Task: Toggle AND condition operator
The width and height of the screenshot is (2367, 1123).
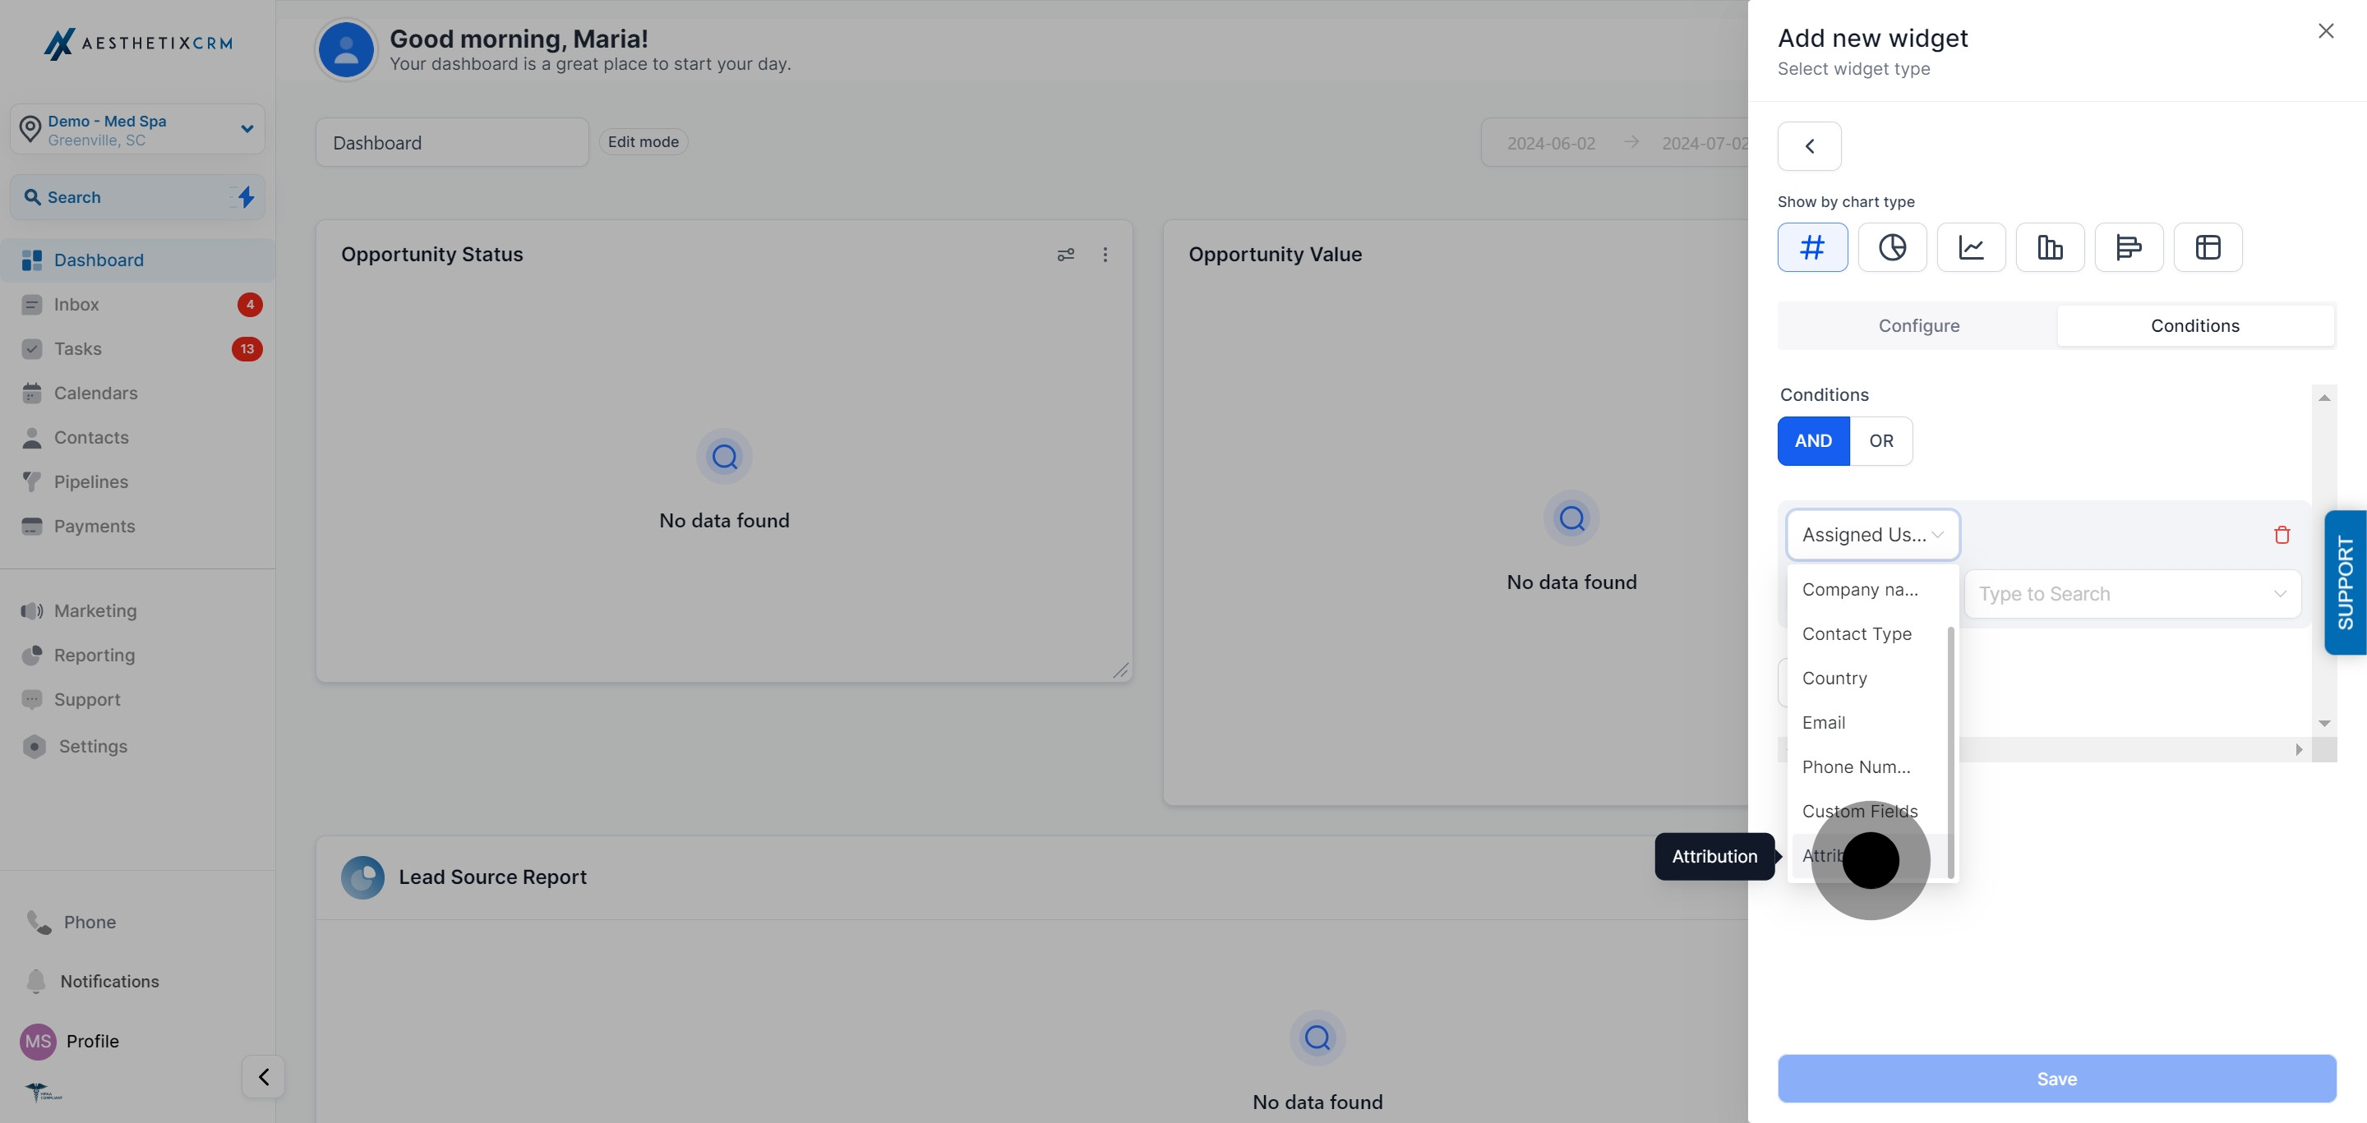Action: tap(1813, 441)
